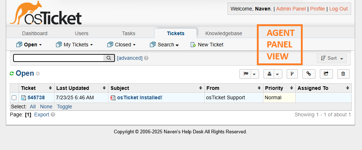Switch to the Dashboard tab
Image resolution: width=362 pixels, height=150 pixels.
35,33
